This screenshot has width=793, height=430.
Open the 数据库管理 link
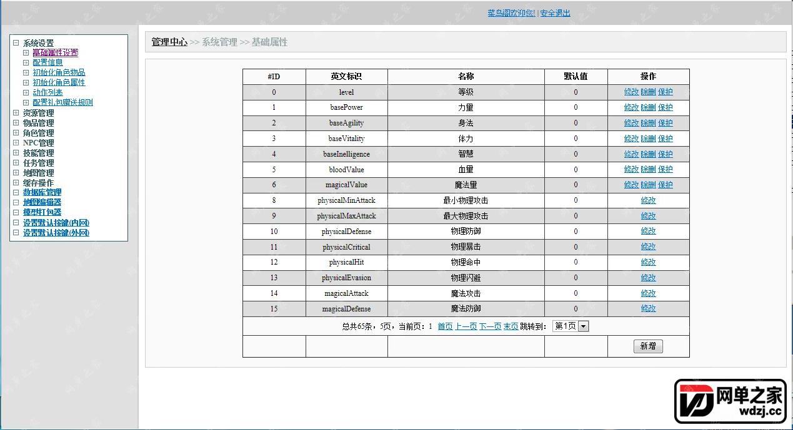click(x=42, y=192)
